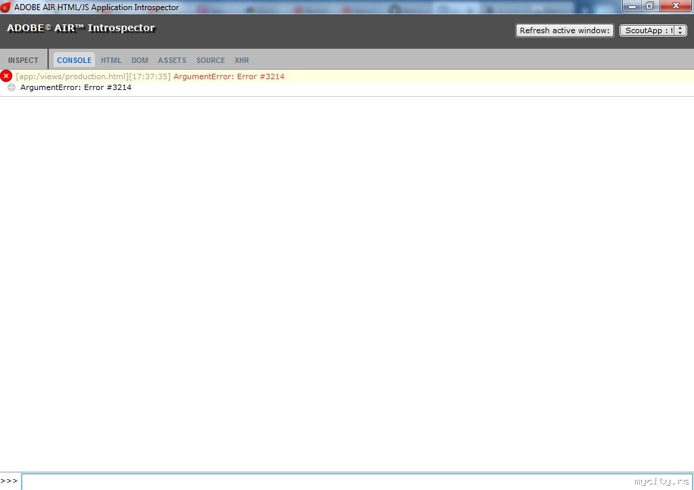Focus the console command input field
The height and width of the screenshot is (490, 694).
pyautogui.click(x=357, y=482)
